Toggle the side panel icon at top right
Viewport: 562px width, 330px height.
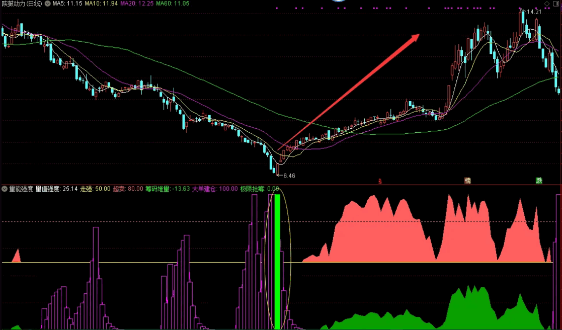[x=556, y=4]
